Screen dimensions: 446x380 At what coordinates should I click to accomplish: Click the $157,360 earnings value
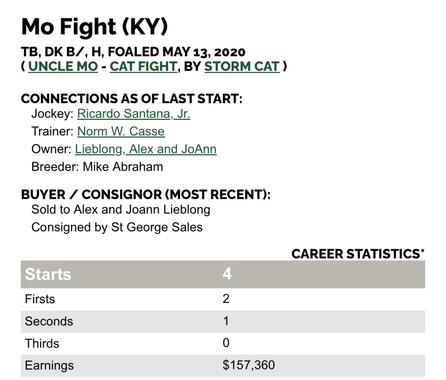pyautogui.click(x=248, y=365)
